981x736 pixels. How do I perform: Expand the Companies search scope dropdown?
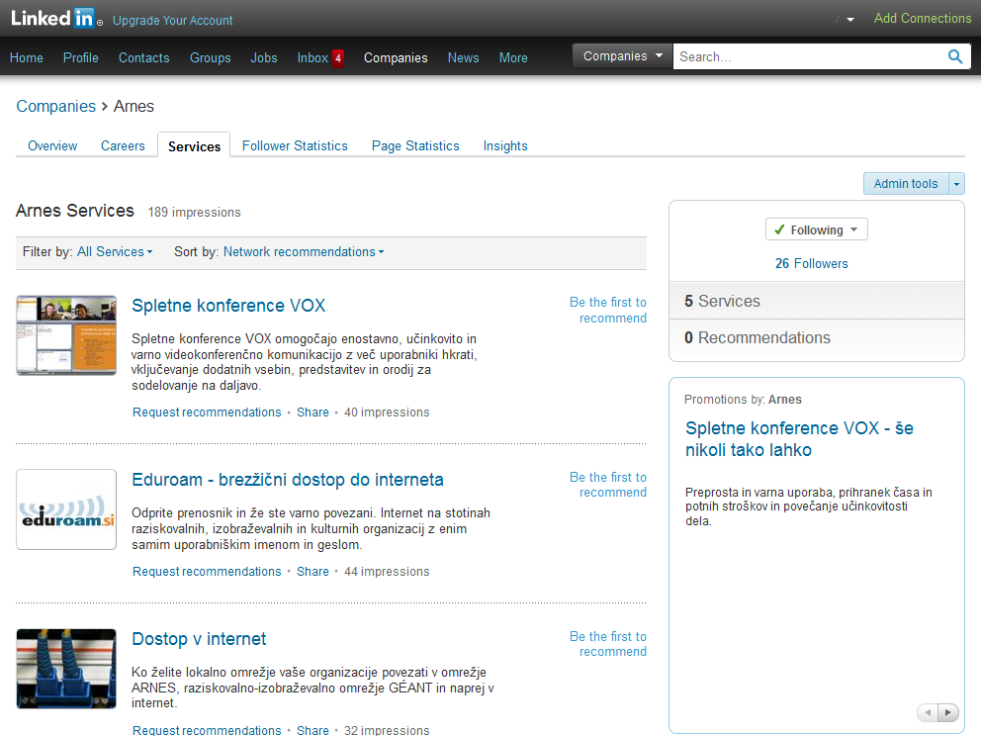click(623, 56)
